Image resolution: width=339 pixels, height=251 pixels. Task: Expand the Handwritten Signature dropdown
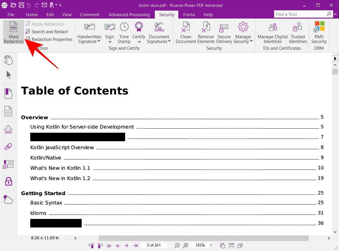pos(98,41)
